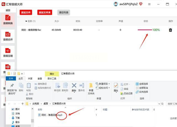Screen dimensions: 177x127
Task: Click the 删除 X icon in ribbon
Action: click(74, 85)
